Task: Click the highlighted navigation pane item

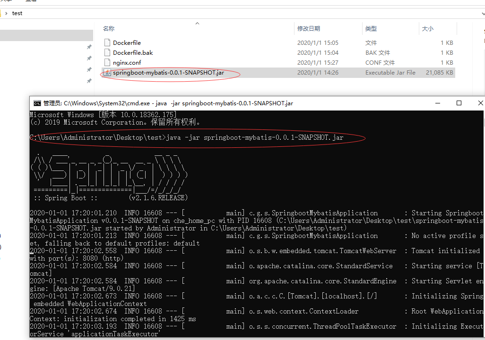Action: [x=46, y=35]
